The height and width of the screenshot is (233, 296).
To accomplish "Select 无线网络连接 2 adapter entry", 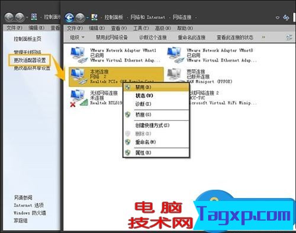I will [223, 98].
